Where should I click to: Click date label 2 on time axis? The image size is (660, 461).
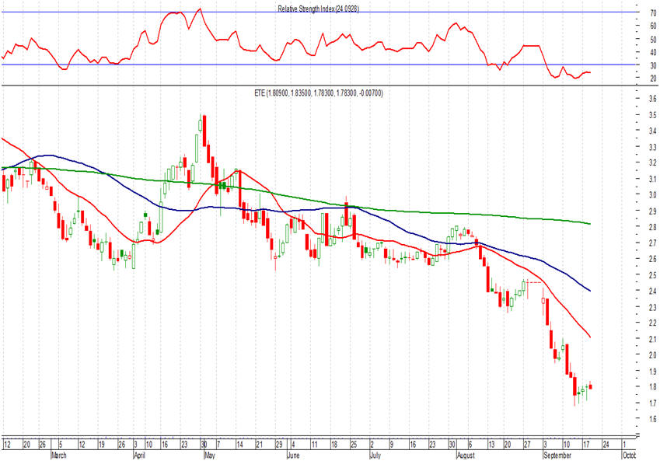point(372,445)
